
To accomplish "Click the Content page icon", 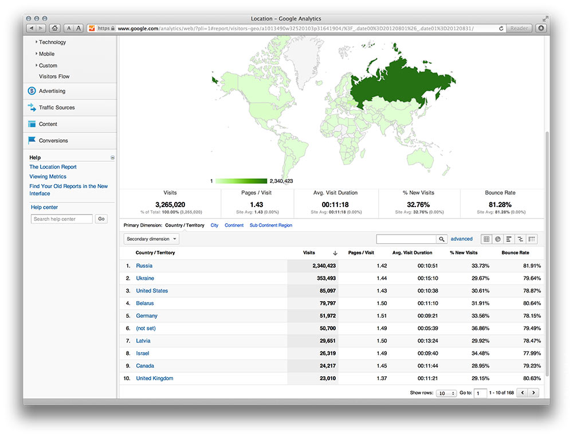I will (x=32, y=124).
